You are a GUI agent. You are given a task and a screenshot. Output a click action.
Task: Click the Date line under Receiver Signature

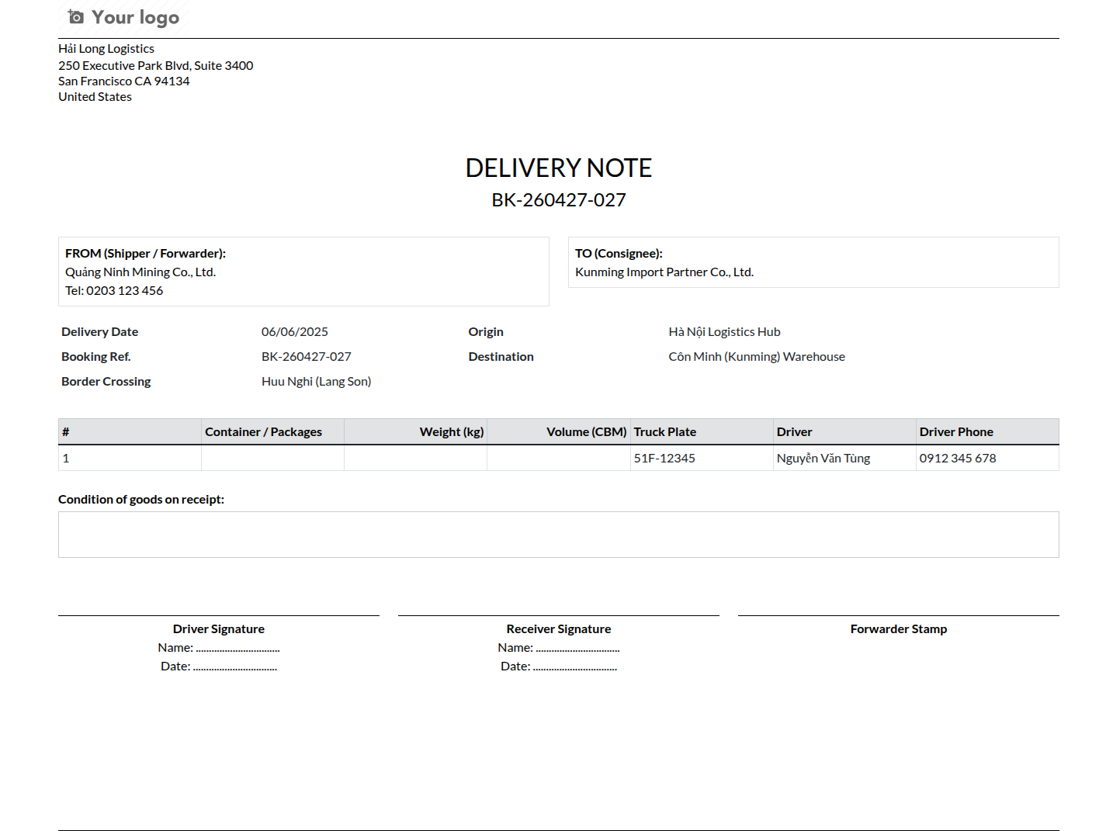pos(559,666)
